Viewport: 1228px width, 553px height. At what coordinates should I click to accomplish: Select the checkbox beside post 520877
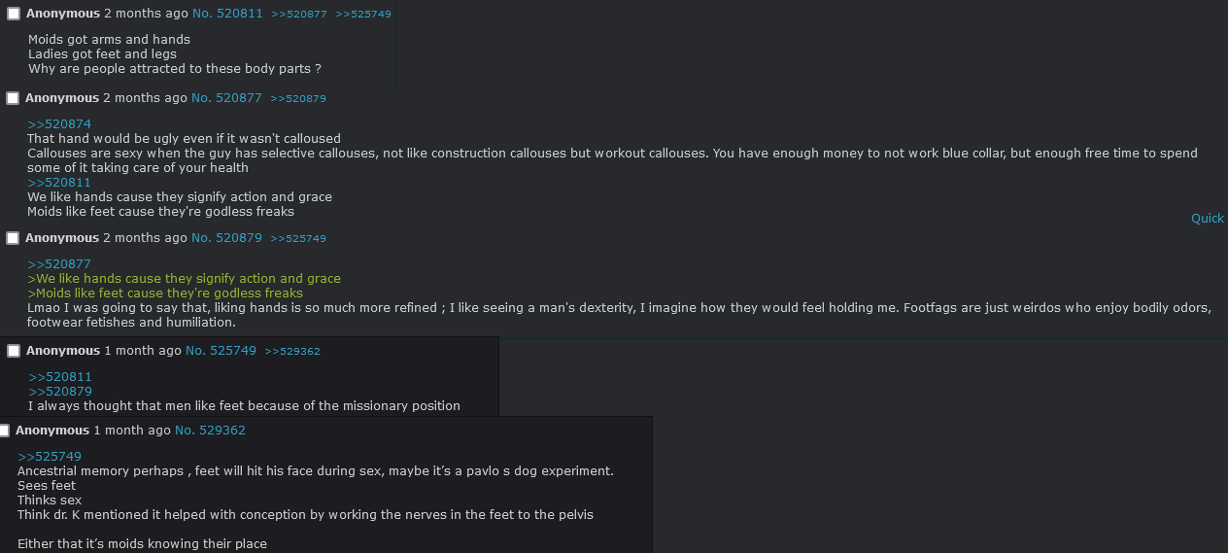pyautogui.click(x=13, y=98)
